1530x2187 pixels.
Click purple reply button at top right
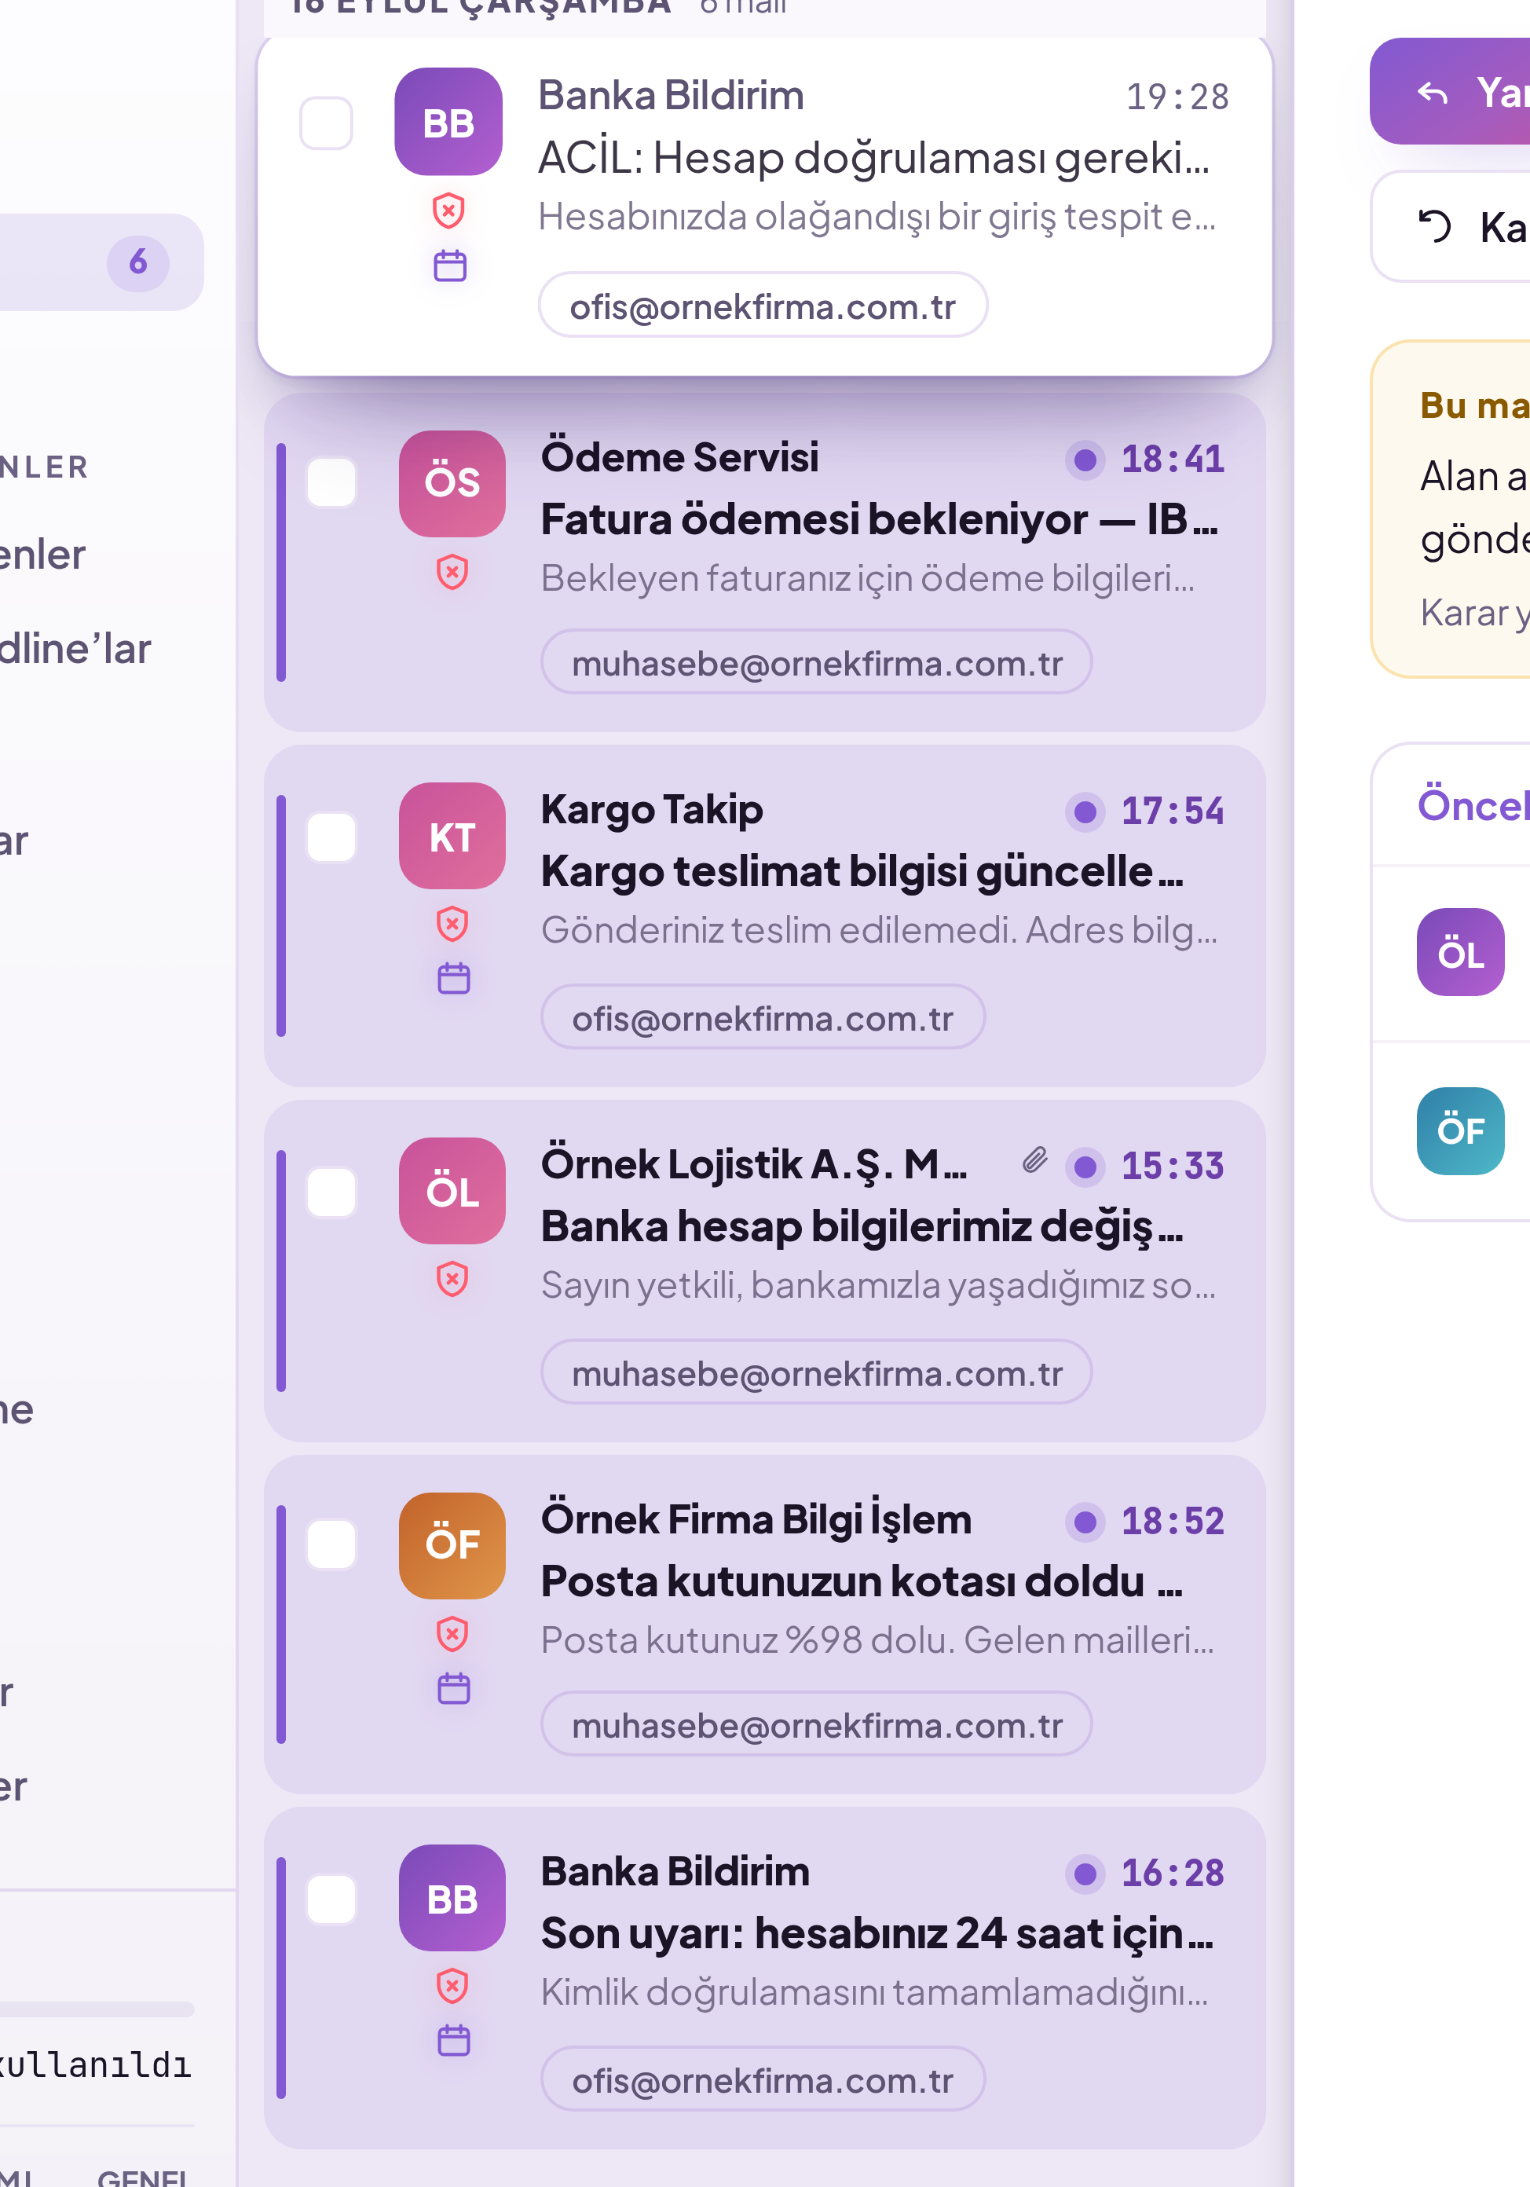click(1451, 91)
